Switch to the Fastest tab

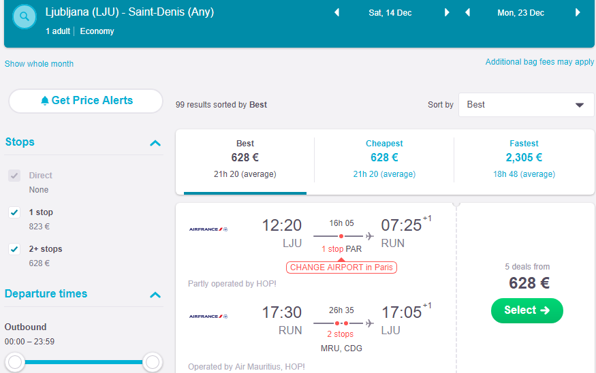524,158
